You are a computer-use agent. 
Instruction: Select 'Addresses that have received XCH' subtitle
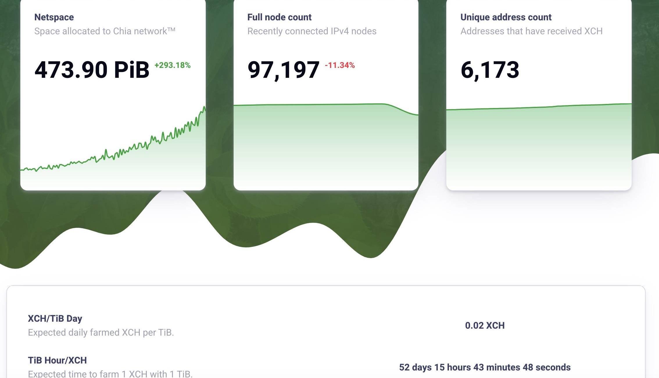pos(531,31)
